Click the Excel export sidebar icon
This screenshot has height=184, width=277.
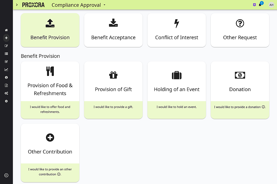(6, 85)
